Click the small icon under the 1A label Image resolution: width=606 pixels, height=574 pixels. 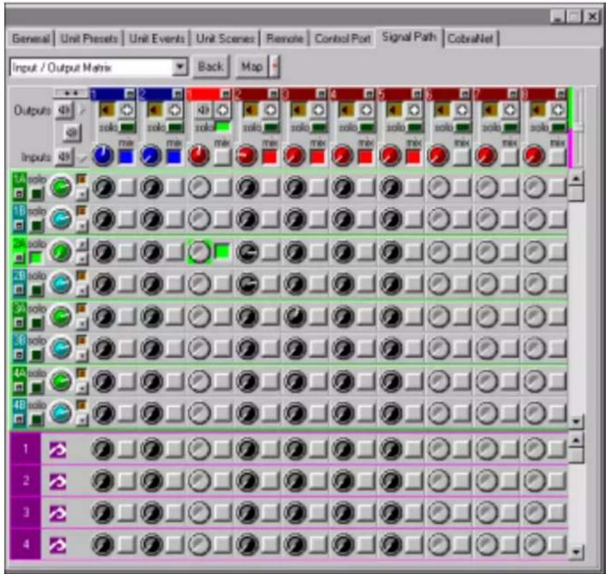pos(19,194)
